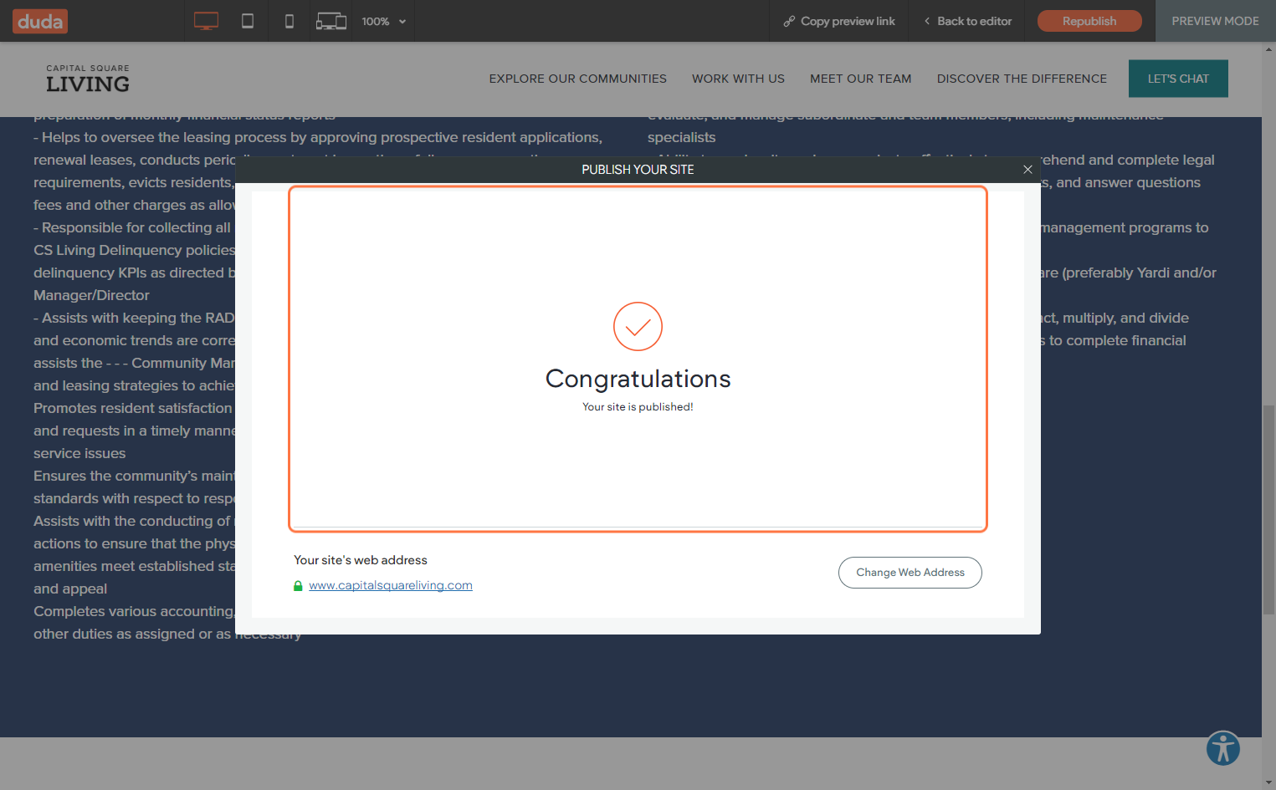The image size is (1276, 790).
Task: Open the Work With Us menu item
Action: pos(738,79)
